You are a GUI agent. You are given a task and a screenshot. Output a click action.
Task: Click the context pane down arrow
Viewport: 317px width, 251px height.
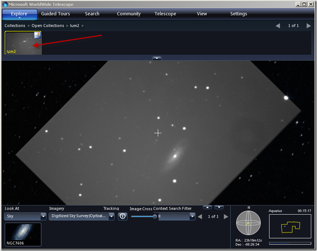click(x=219, y=207)
